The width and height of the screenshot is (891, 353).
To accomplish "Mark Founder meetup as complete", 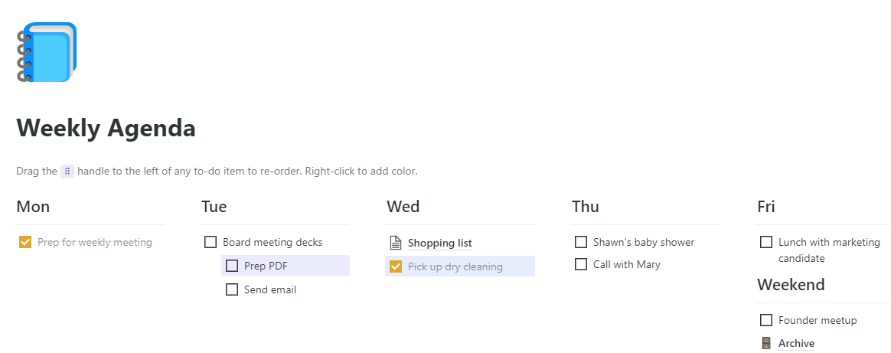I will [x=766, y=320].
